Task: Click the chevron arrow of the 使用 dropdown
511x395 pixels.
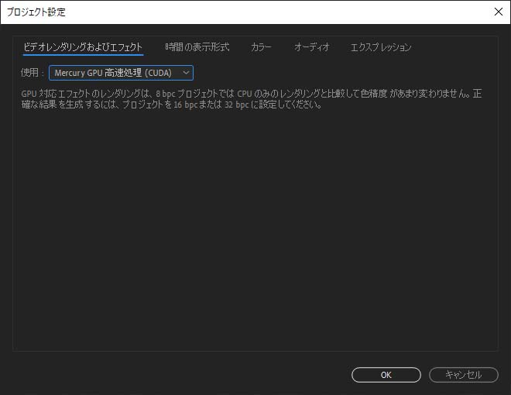Action: (x=185, y=73)
